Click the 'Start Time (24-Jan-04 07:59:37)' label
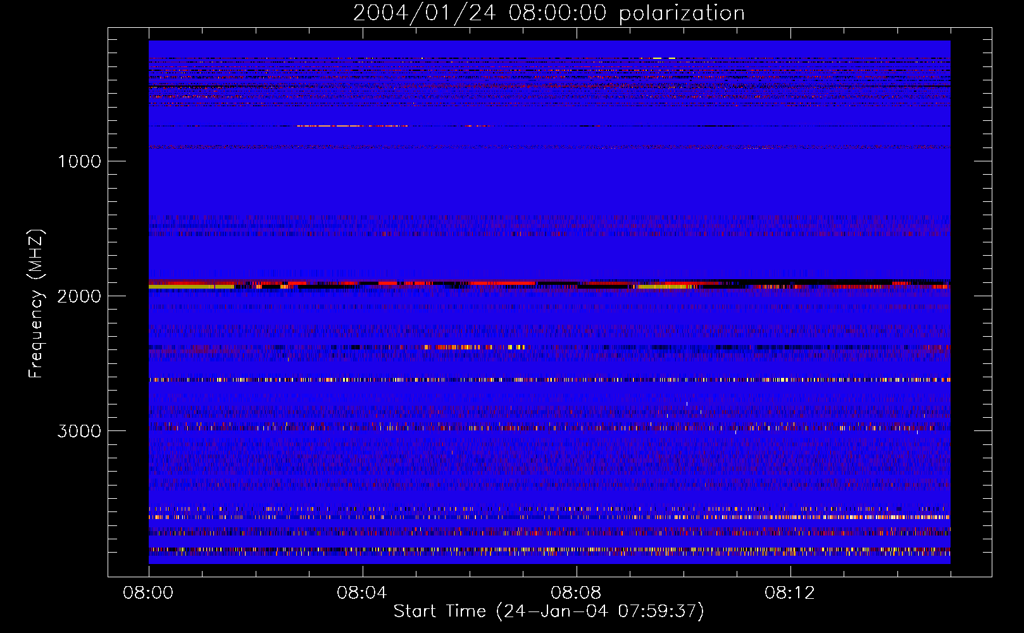 (549, 611)
